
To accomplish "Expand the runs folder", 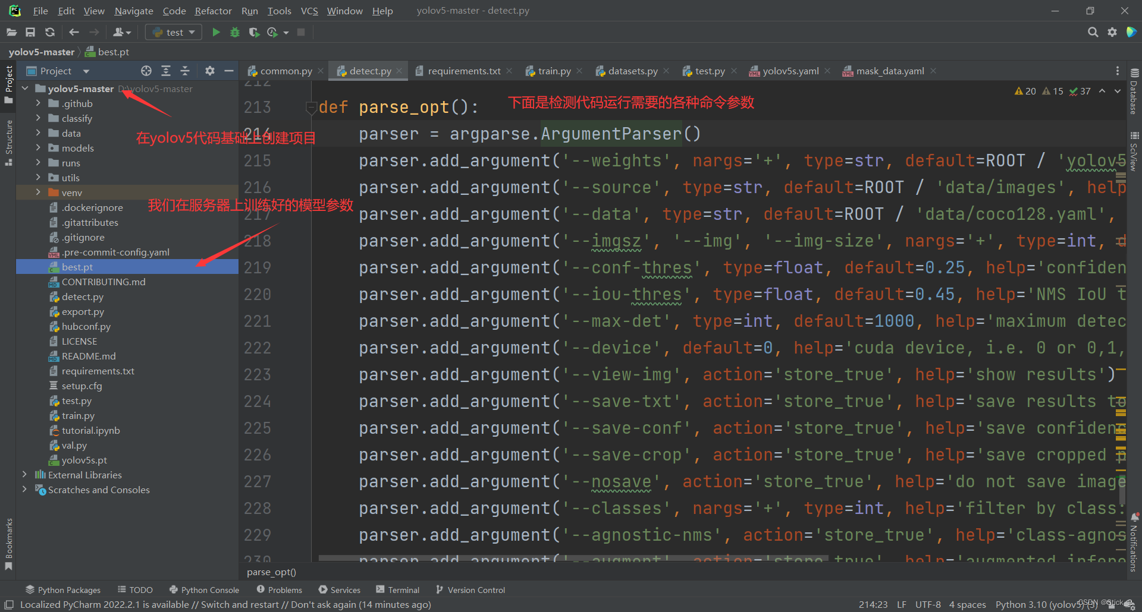I will point(39,163).
